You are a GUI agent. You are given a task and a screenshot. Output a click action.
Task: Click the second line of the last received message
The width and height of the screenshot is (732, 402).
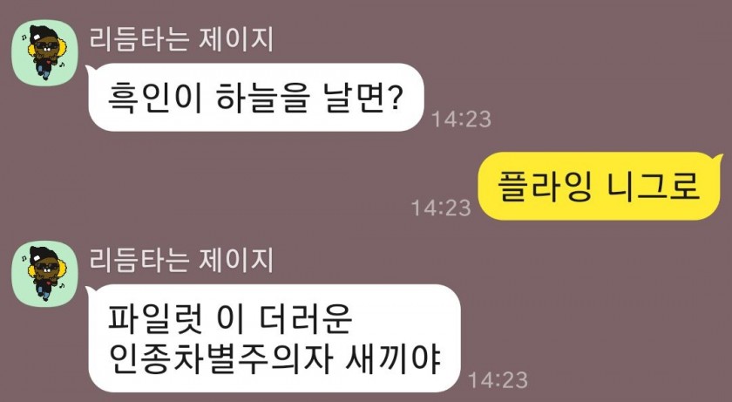(x=274, y=359)
